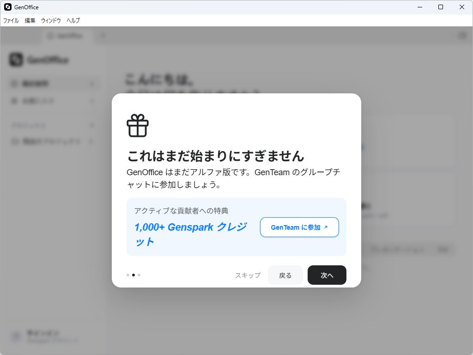Click the GenOffice icon in the title bar

click(7, 7)
